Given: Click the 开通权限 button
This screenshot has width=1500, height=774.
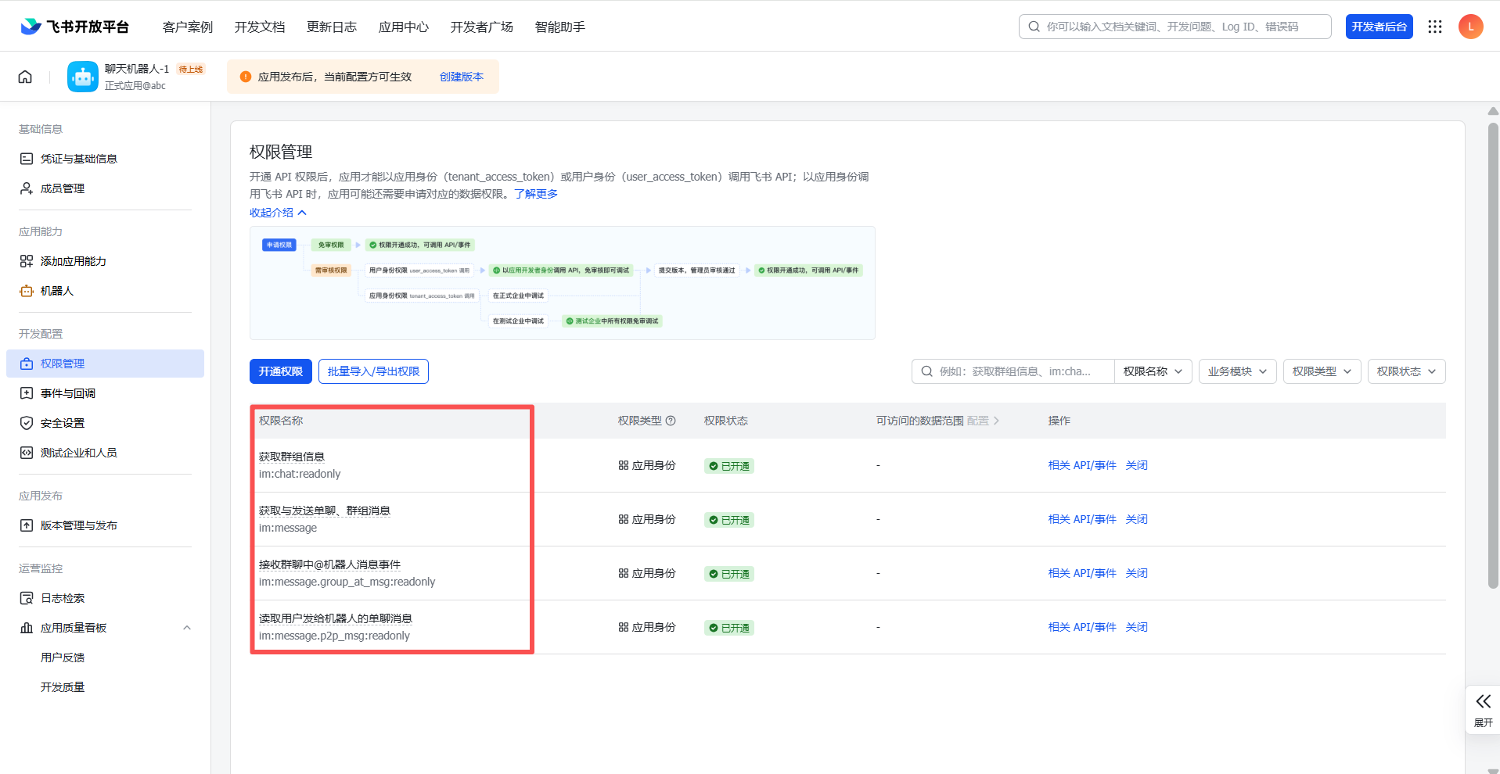Looking at the screenshot, I should pyautogui.click(x=281, y=371).
